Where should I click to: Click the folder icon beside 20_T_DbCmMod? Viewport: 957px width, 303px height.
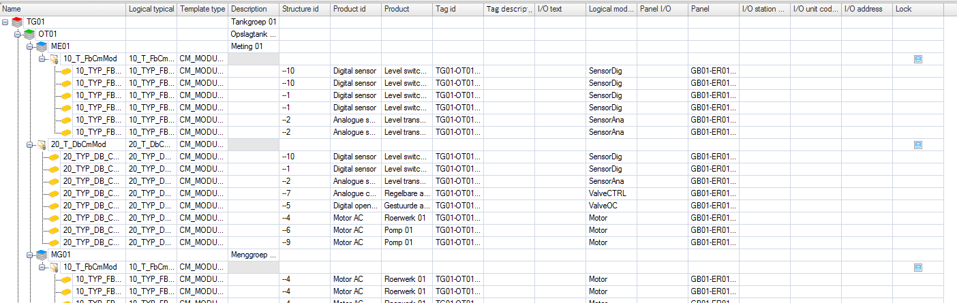pos(42,144)
